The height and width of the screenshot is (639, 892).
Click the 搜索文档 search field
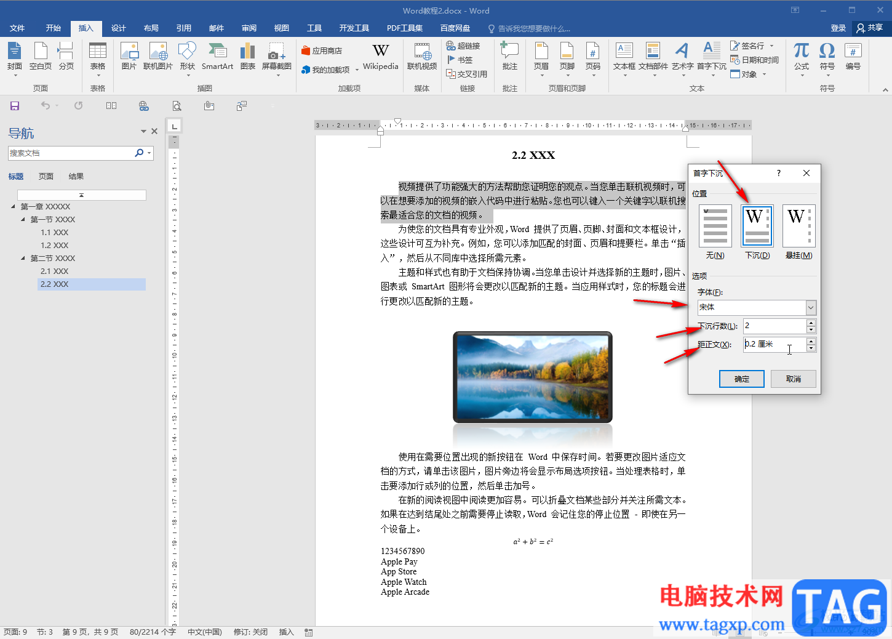[x=71, y=153]
